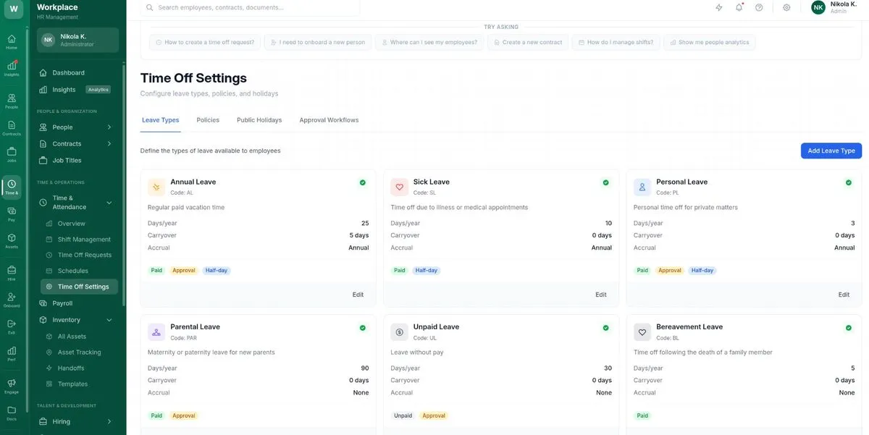Screen dimensions: 869x435
Task: Open the Approval Workflows tab
Action: (329, 120)
